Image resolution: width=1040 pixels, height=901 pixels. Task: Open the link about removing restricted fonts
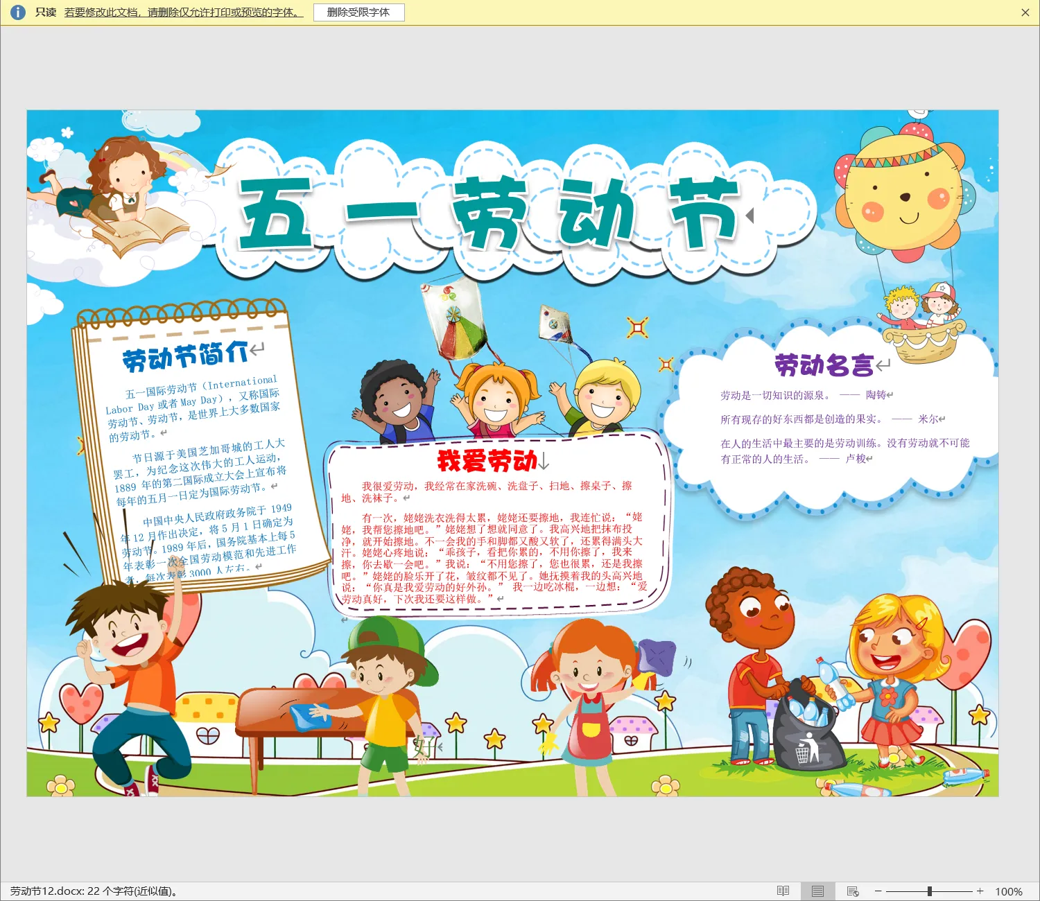click(184, 12)
